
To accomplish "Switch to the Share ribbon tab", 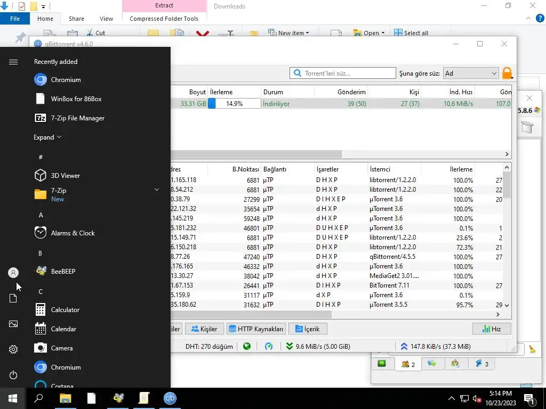I will pos(76,19).
